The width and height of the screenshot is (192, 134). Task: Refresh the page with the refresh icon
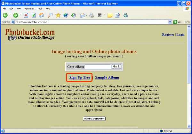click(x=34, y=15)
